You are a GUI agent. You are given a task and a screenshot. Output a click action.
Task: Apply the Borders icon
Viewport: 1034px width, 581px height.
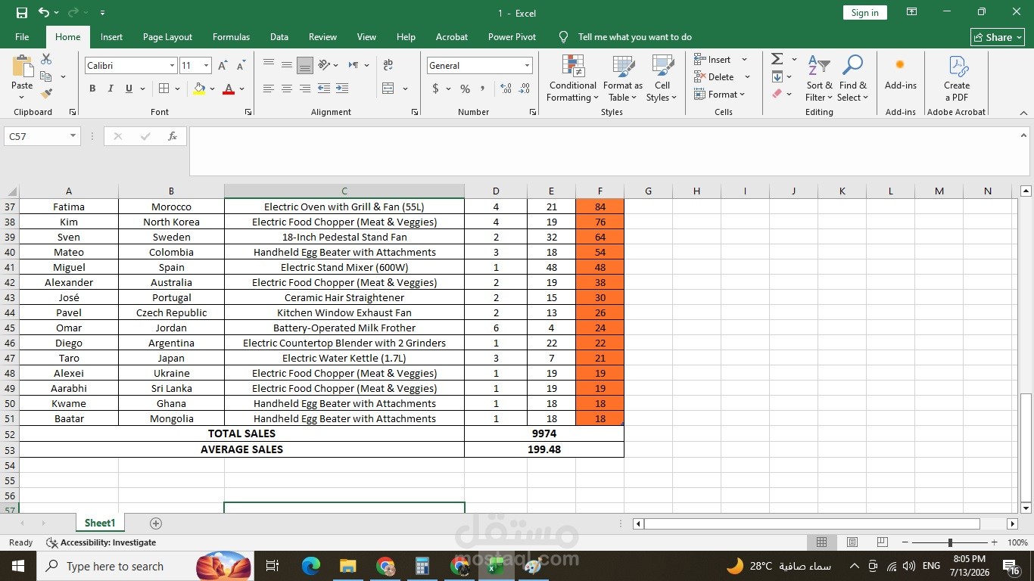click(164, 89)
